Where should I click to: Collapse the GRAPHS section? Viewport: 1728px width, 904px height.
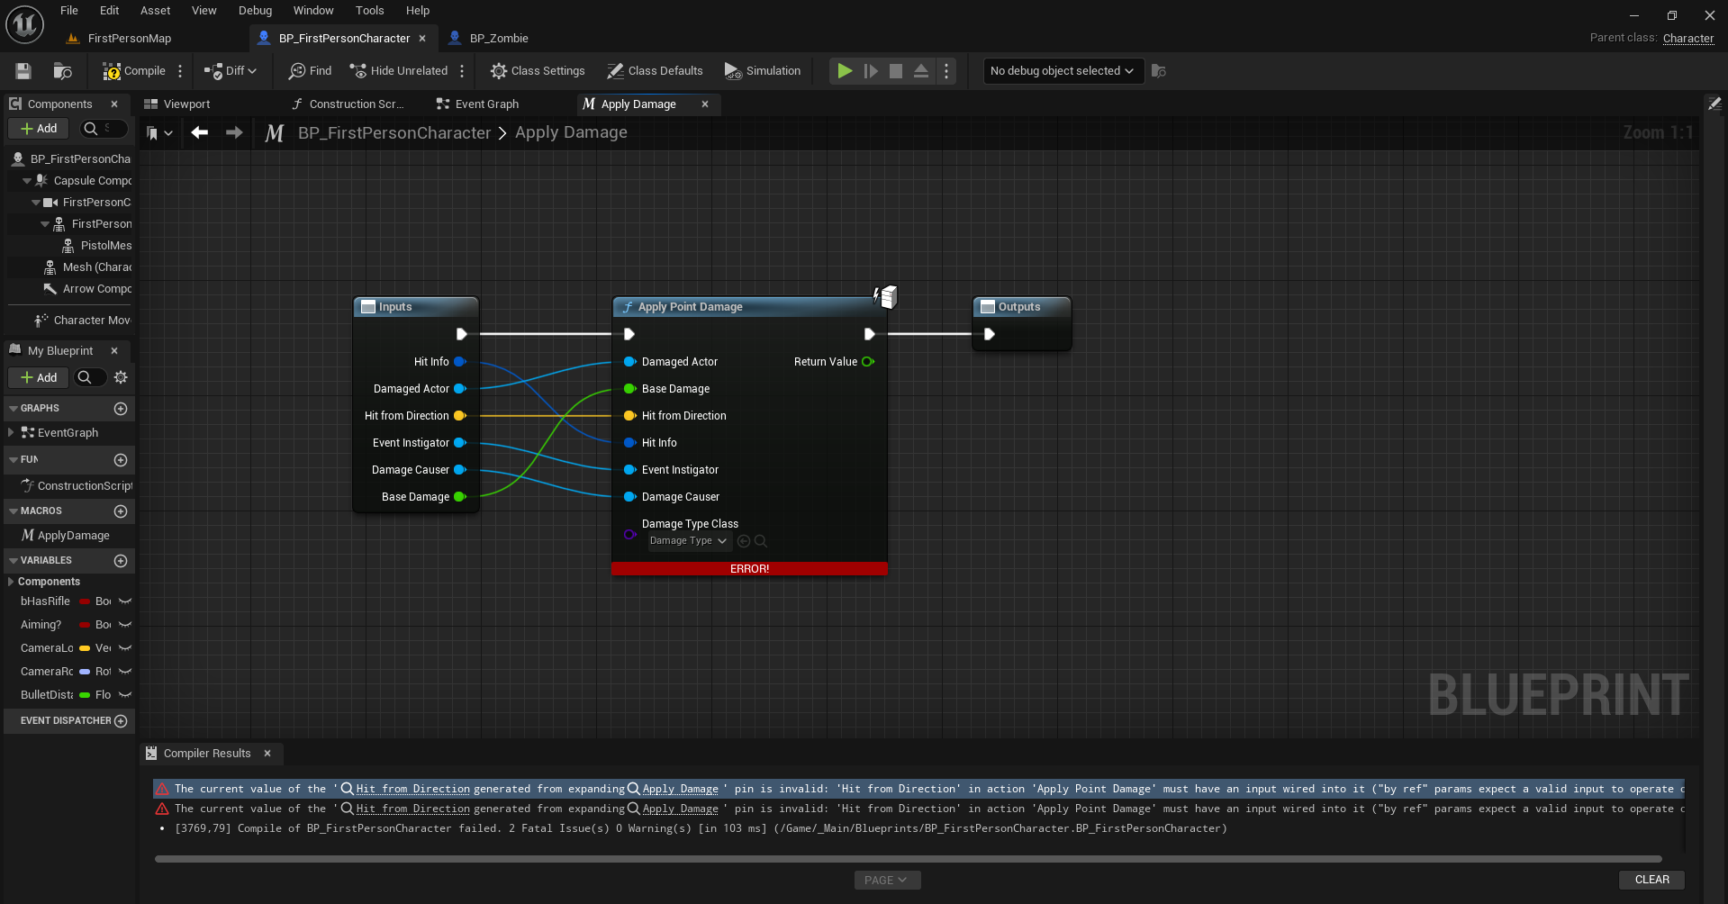click(x=14, y=409)
